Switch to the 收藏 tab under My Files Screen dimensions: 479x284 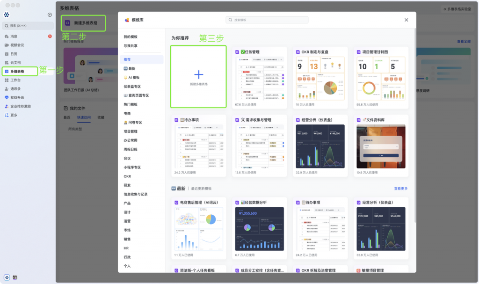[x=101, y=117]
